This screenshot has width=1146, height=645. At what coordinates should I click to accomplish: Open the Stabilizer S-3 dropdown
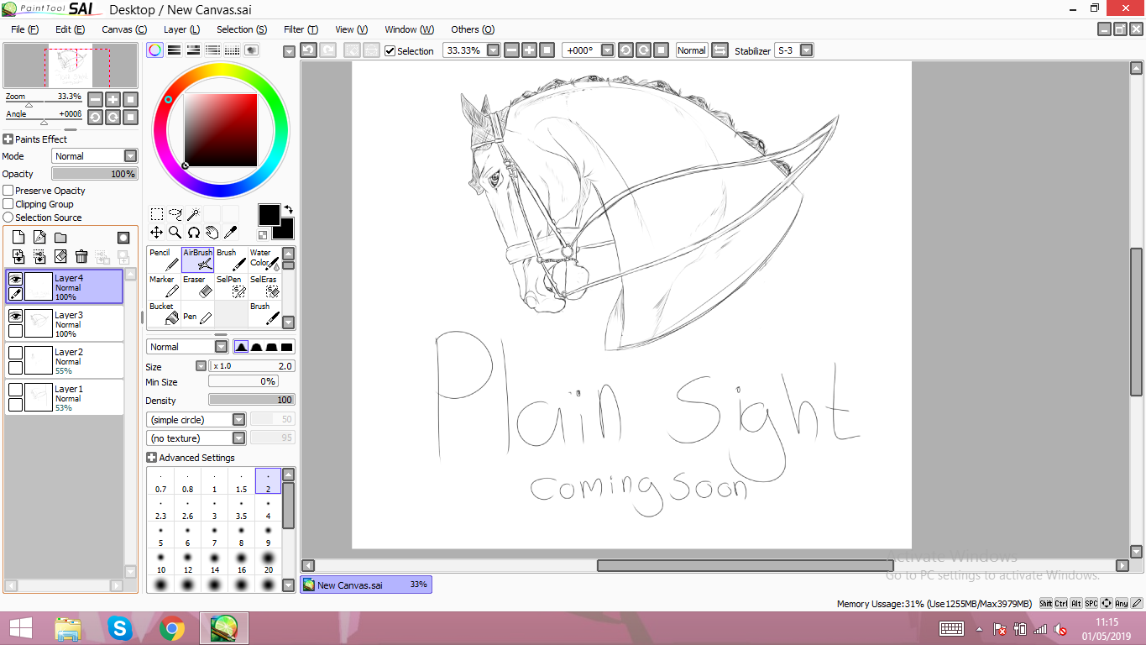806,50
